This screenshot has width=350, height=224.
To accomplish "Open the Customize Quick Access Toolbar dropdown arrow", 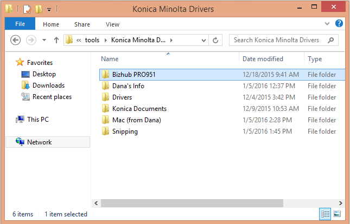I will click(49, 10).
